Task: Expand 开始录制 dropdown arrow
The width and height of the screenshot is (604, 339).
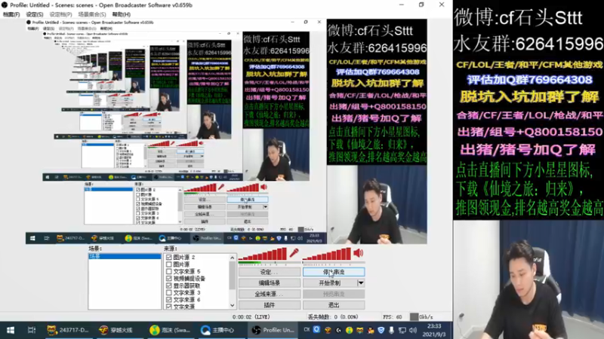Action: pyautogui.click(x=361, y=283)
